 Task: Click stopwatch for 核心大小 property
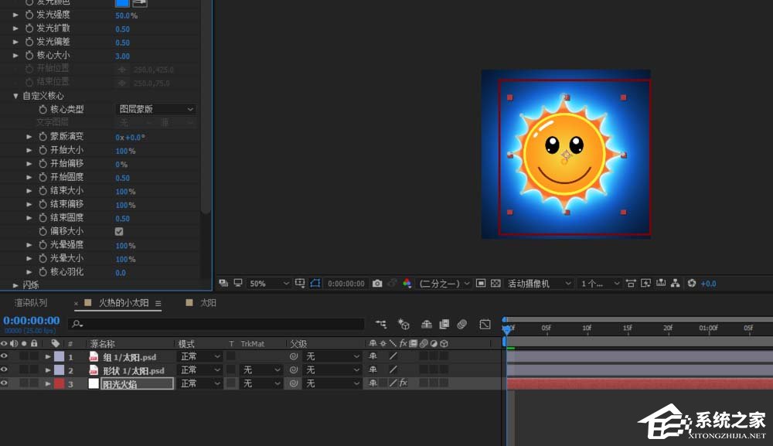click(x=29, y=56)
